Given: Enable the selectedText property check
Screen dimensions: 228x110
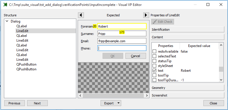Looking at the screenshot, I should 155,56.
